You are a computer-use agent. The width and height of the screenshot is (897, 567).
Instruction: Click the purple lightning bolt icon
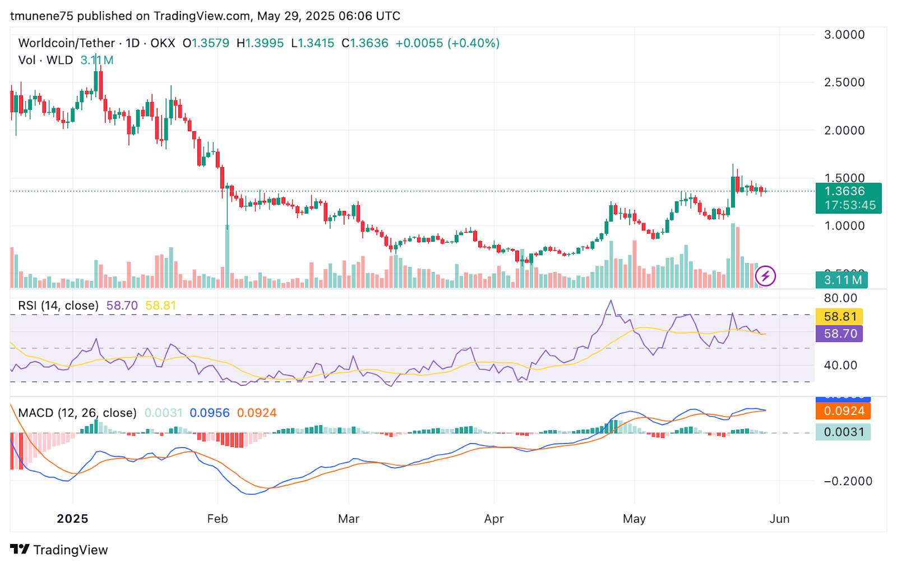pyautogui.click(x=765, y=276)
